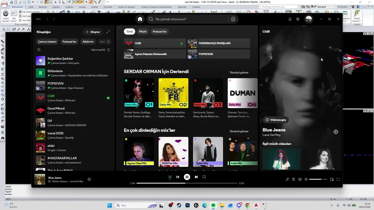374x210 pixels.
Task: Toggle Yarı Rijit checkbox in ideCAD
Action: click(20, 20)
